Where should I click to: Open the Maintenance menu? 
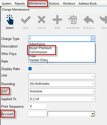pyautogui.click(x=37, y=4)
